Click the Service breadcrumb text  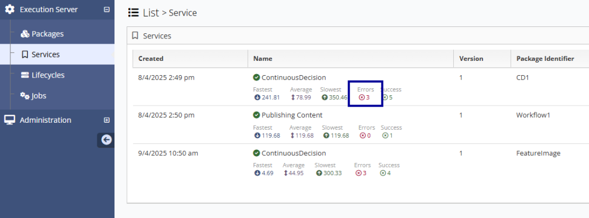[183, 13]
